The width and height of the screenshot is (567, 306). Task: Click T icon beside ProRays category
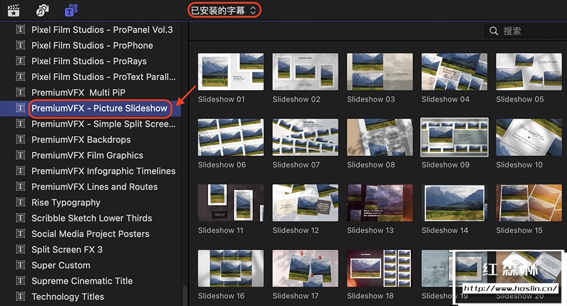(x=20, y=60)
